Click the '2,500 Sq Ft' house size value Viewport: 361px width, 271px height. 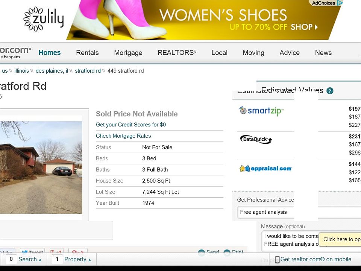tap(156, 181)
